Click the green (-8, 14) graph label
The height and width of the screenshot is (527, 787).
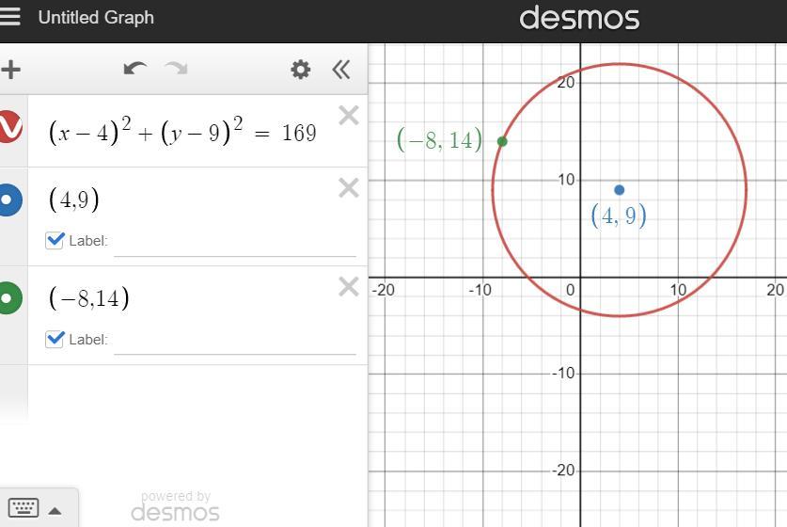(x=440, y=139)
